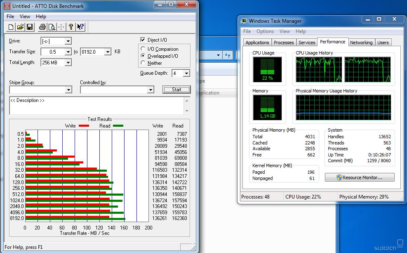This screenshot has height=253, width=407.
Task: Print results using the printer icon
Action: pyautogui.click(x=42, y=27)
